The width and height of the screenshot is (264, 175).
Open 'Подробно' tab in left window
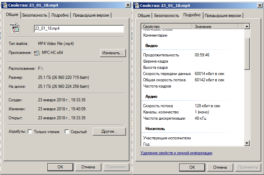pyautogui.click(x=61, y=15)
